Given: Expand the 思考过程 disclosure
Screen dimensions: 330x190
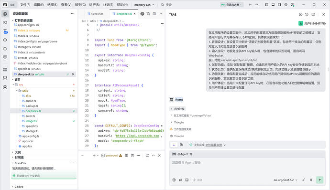Looking at the screenshot, I should tap(177, 109).
